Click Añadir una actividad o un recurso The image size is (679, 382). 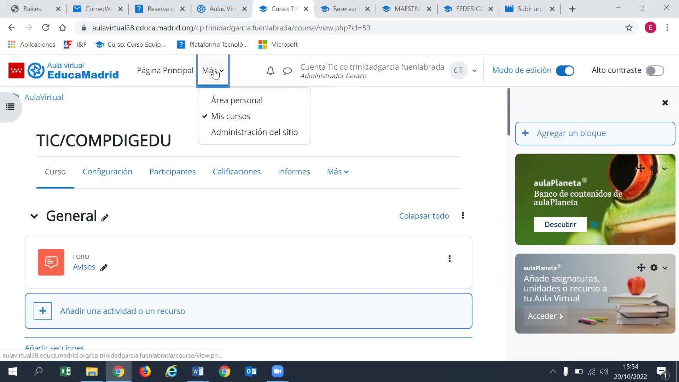(x=122, y=311)
